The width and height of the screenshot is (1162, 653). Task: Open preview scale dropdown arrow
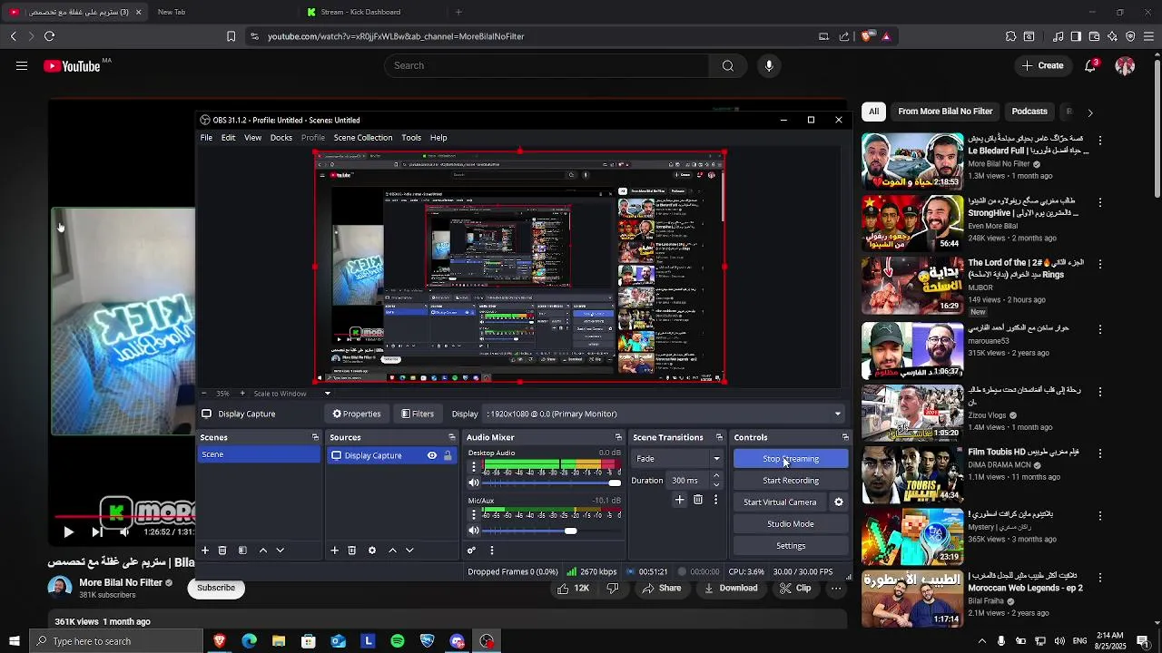click(x=328, y=394)
